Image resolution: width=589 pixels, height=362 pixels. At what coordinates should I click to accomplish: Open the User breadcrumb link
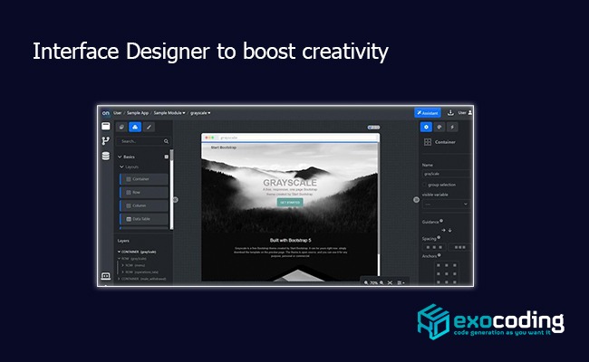pos(118,113)
